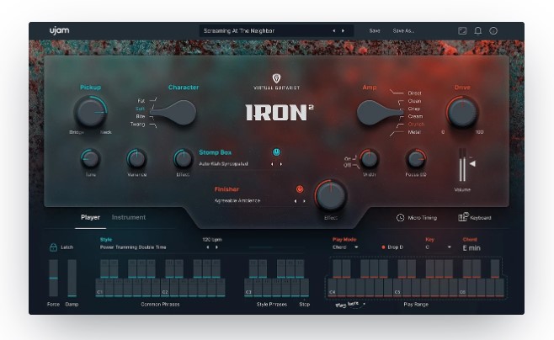Click the Stomp Box Effect knob
This screenshot has height=340, width=554.
pos(183,159)
